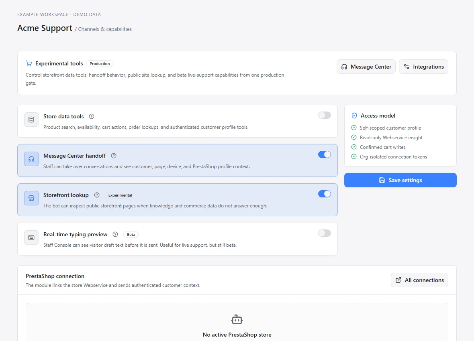Click the headset icon for Message Center handoff
Viewport: 474px width, 341px height.
(31, 159)
